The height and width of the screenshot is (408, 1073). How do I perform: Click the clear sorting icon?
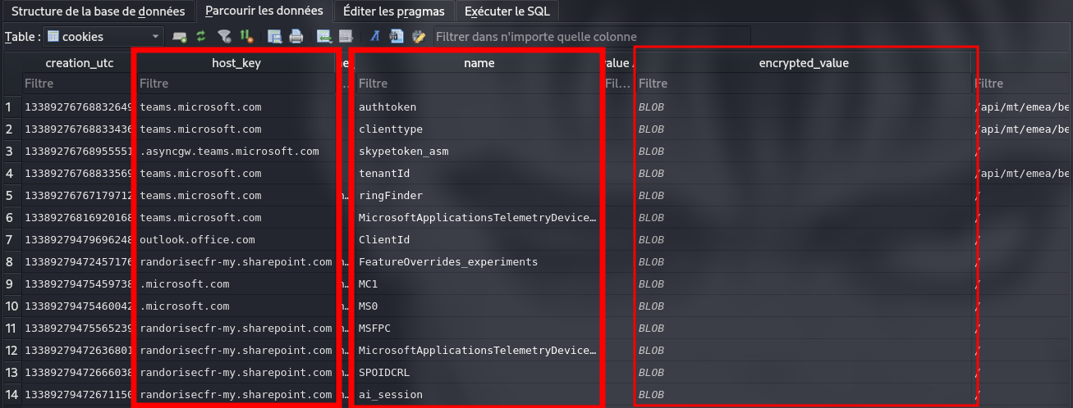pos(245,37)
